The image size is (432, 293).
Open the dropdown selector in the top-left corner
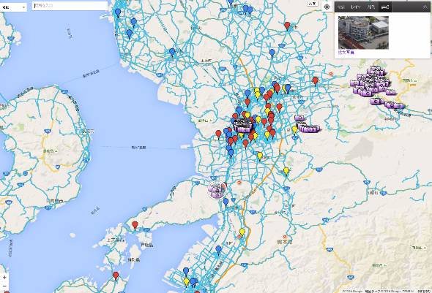click(13, 7)
